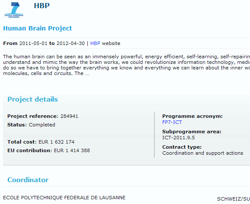Click project reference number 284941

[69, 116]
